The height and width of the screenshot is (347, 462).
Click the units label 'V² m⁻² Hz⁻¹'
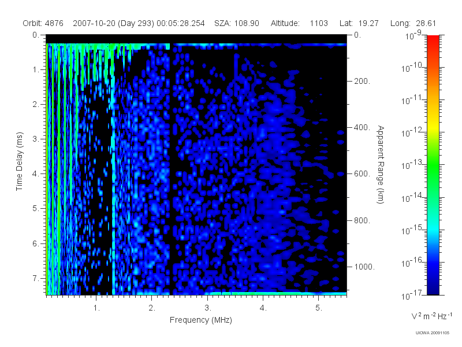coord(431,316)
